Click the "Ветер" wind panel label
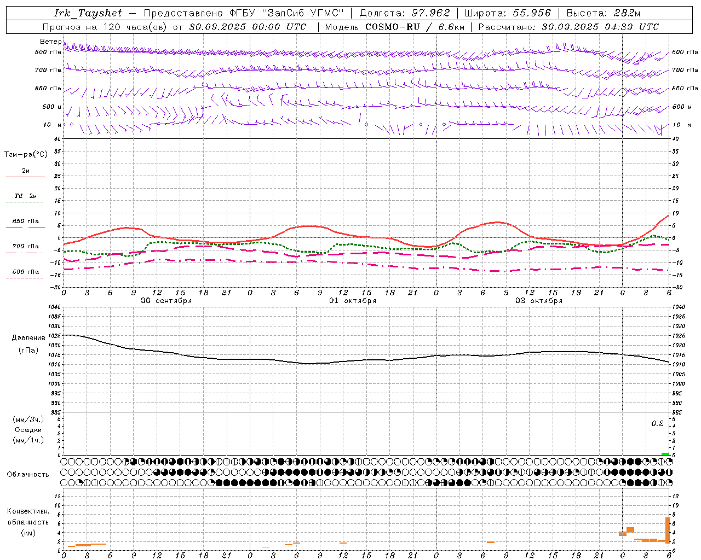Screen dimensions: 701x560 click(x=51, y=42)
